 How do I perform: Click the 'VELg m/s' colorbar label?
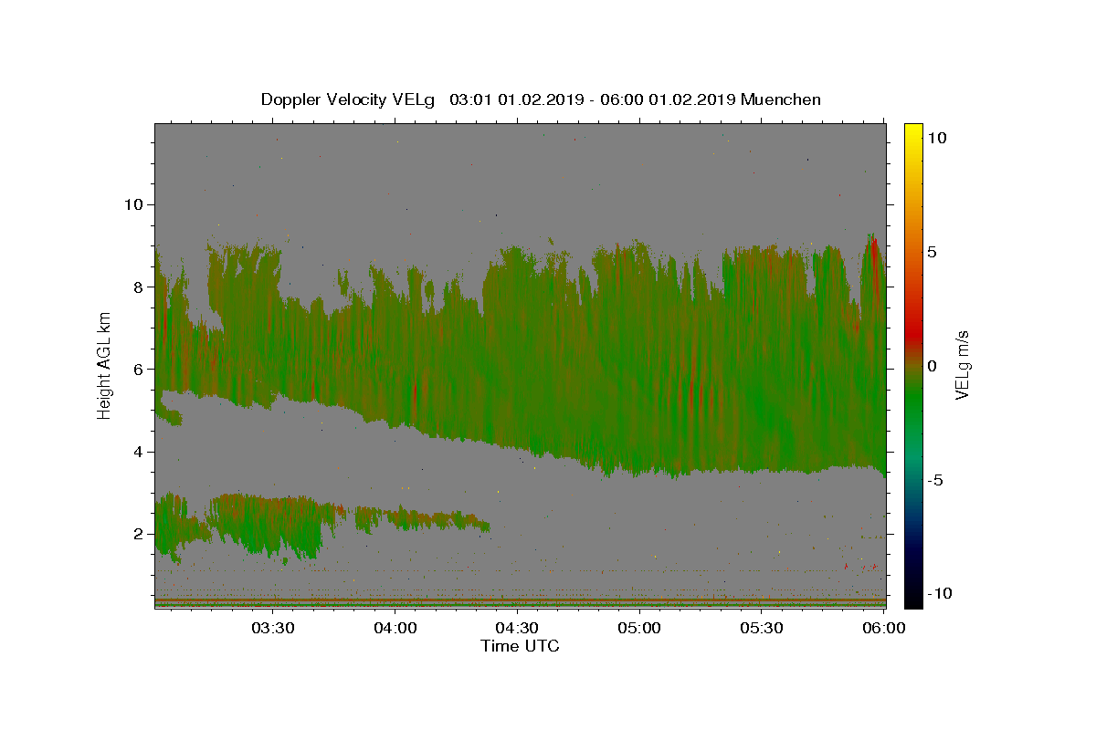(x=962, y=364)
